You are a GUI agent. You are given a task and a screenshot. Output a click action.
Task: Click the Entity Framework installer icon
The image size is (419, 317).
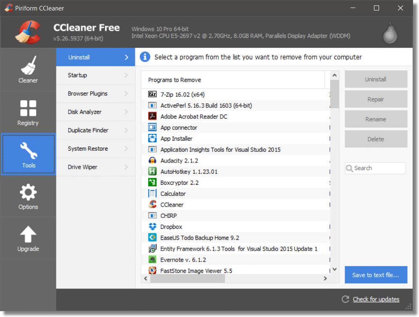coord(152,249)
